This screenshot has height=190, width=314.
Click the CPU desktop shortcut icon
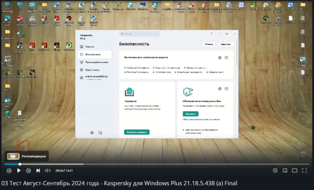coord(278,21)
